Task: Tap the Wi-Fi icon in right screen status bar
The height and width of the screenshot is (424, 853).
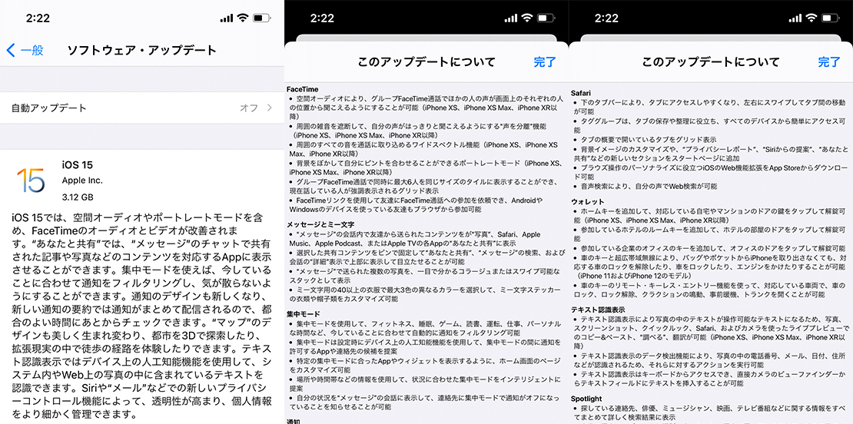Action: (811, 18)
